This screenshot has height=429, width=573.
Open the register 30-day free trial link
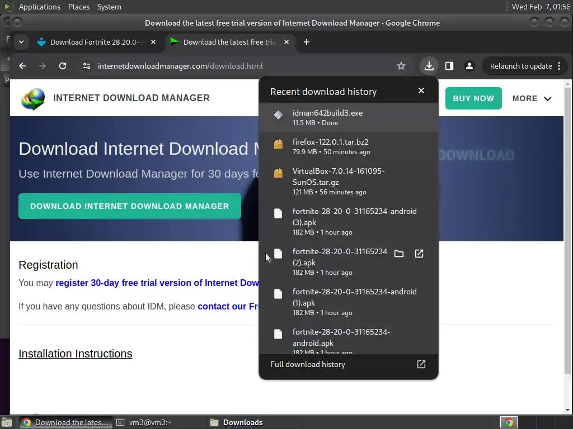point(157,283)
